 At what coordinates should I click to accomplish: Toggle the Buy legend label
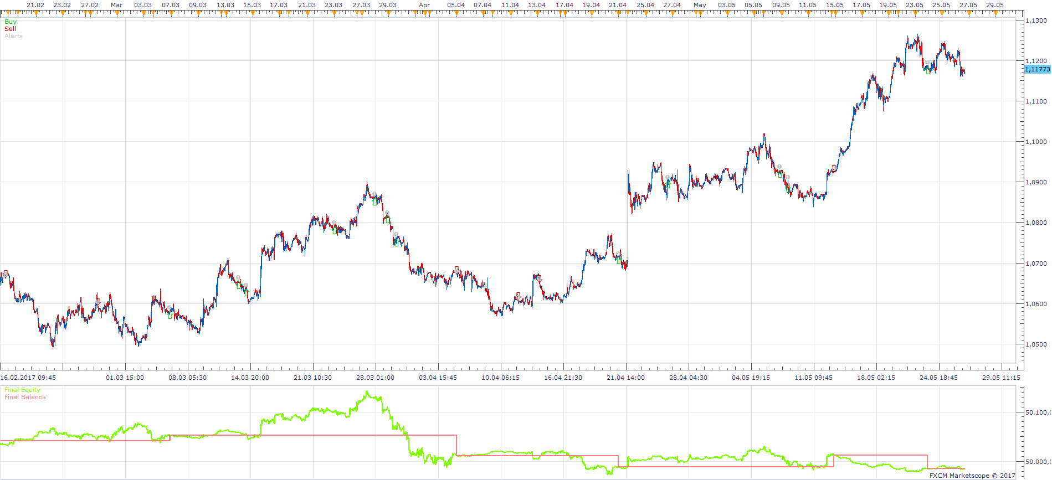(11, 22)
